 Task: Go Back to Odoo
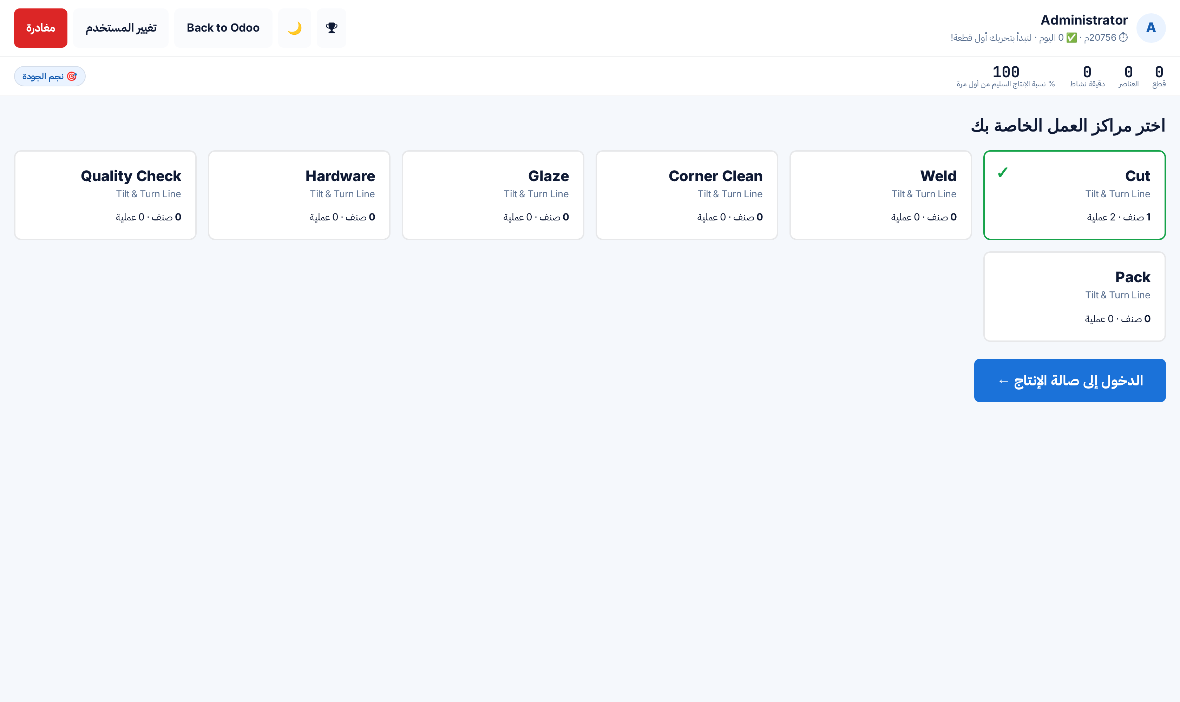223,28
